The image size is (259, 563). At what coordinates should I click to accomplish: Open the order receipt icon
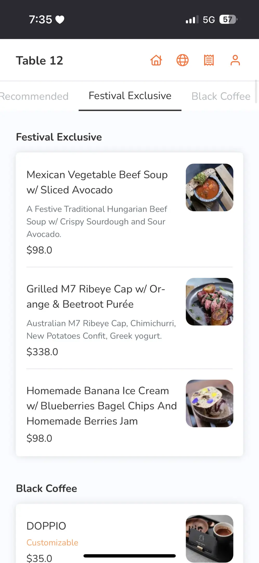pos(209,60)
